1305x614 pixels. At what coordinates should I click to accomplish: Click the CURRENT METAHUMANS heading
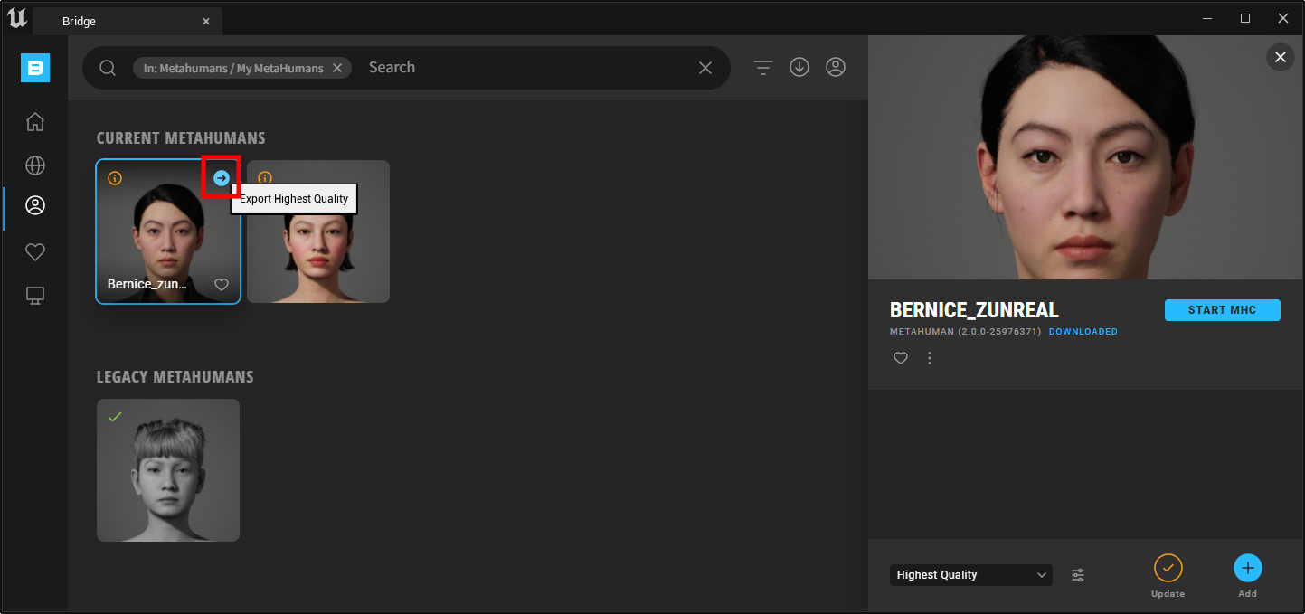click(181, 138)
